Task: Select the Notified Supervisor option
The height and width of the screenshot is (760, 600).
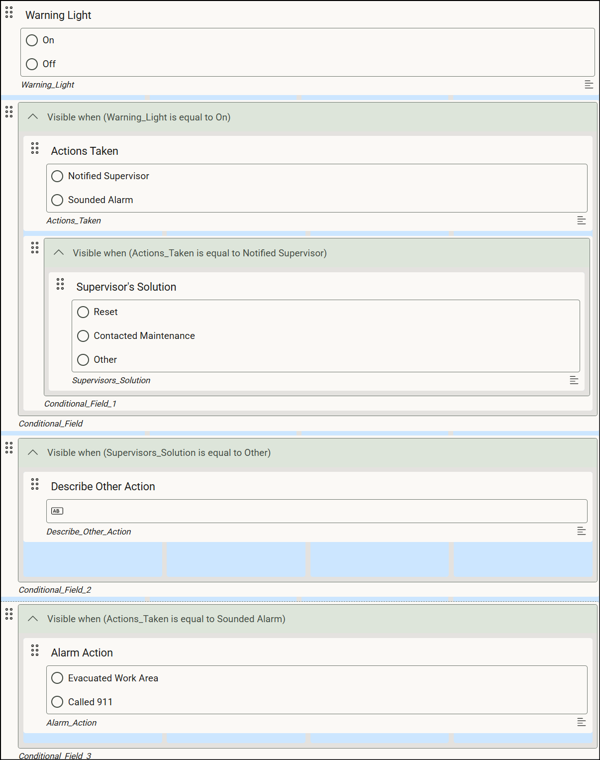Action: click(x=57, y=176)
